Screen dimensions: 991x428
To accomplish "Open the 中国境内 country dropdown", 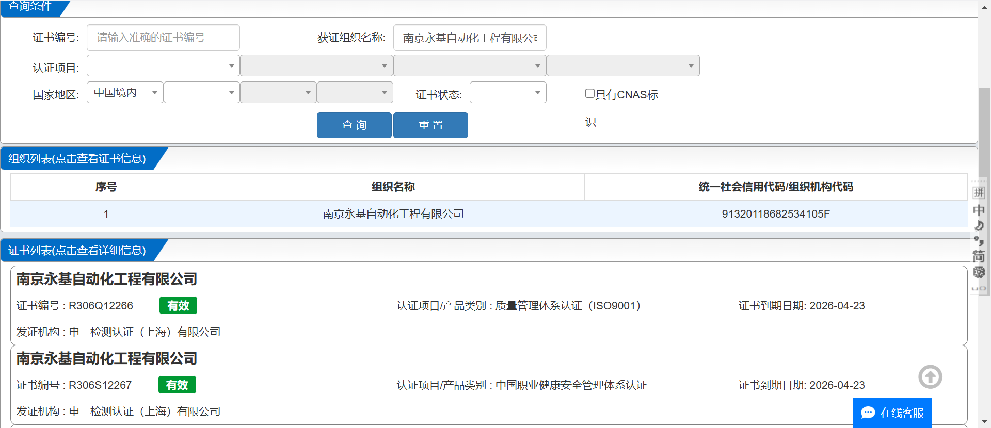I will click(x=125, y=92).
